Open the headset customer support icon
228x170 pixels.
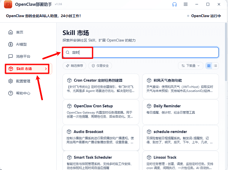point(174,4)
